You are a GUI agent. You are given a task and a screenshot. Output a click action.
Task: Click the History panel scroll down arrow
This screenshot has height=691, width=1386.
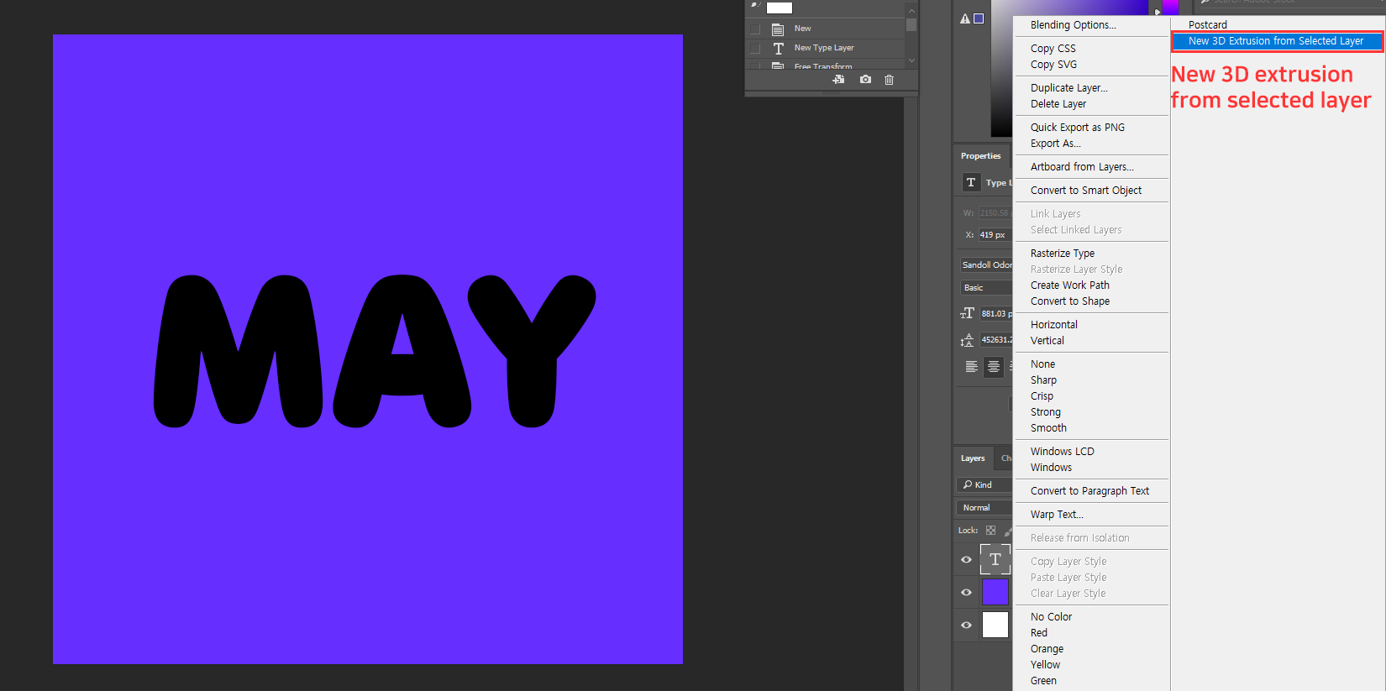pos(911,60)
